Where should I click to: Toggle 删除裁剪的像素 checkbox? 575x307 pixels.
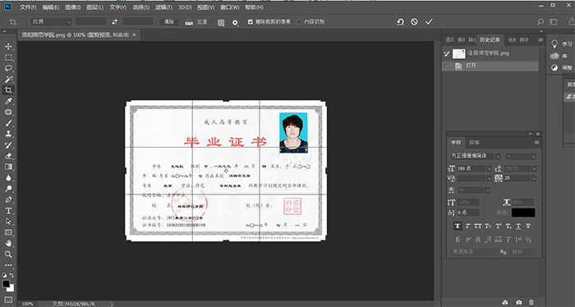click(x=251, y=22)
